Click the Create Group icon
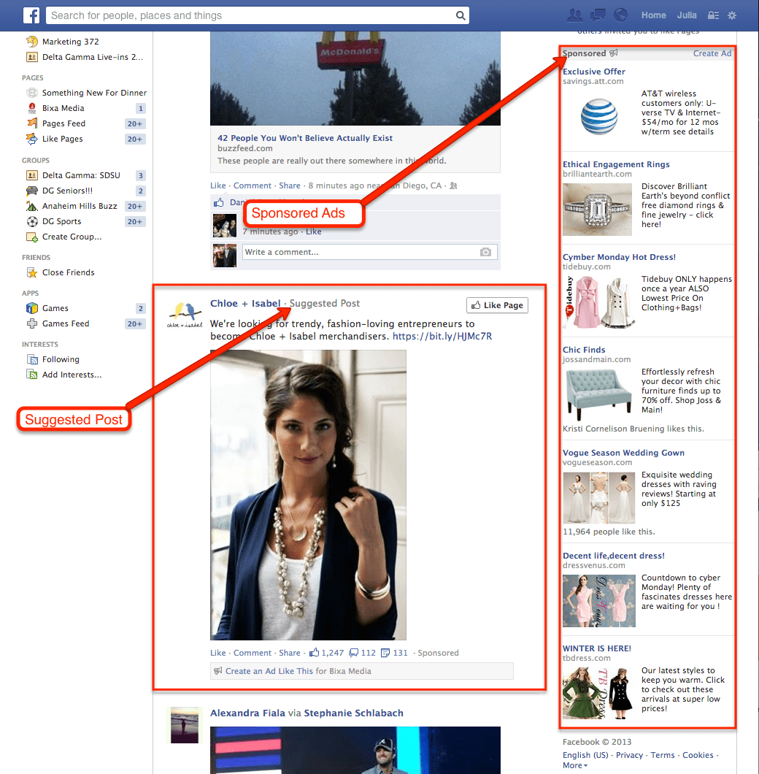Image resolution: width=759 pixels, height=774 pixels. click(32, 237)
